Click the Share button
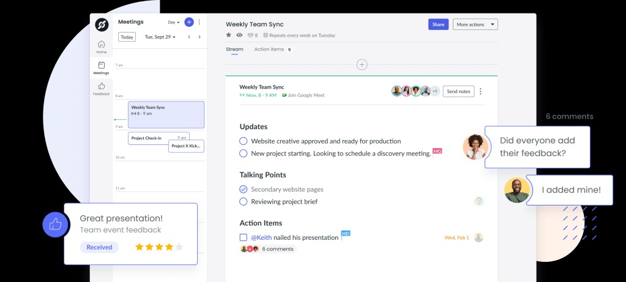The image size is (626, 282). (x=438, y=24)
